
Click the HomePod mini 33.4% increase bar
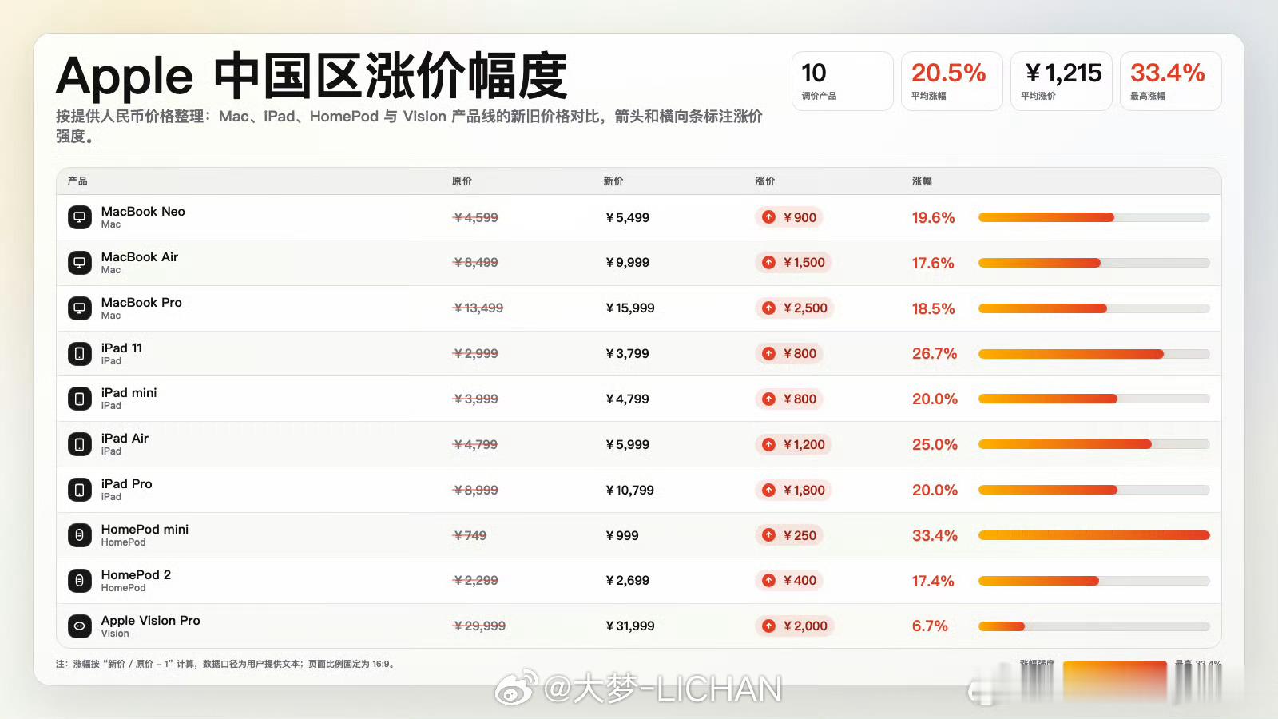pos(1093,535)
